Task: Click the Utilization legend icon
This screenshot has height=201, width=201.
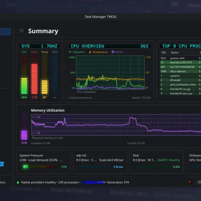Action: click(70, 52)
